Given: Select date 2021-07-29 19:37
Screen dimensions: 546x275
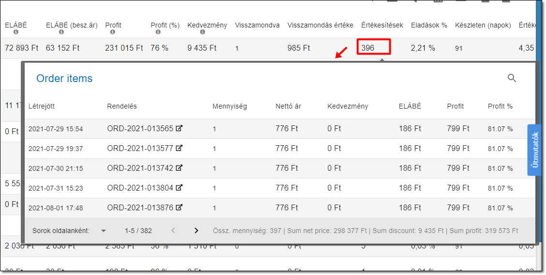Looking at the screenshot, I should (56, 149).
